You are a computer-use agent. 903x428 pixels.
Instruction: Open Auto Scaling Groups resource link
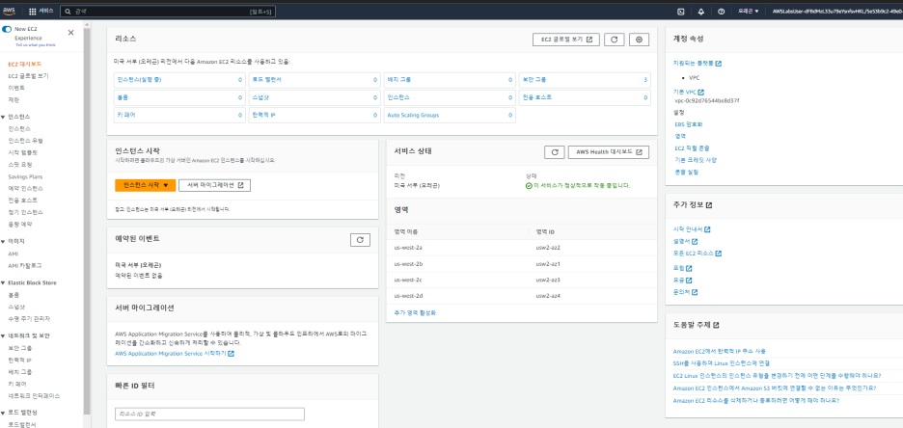413,115
